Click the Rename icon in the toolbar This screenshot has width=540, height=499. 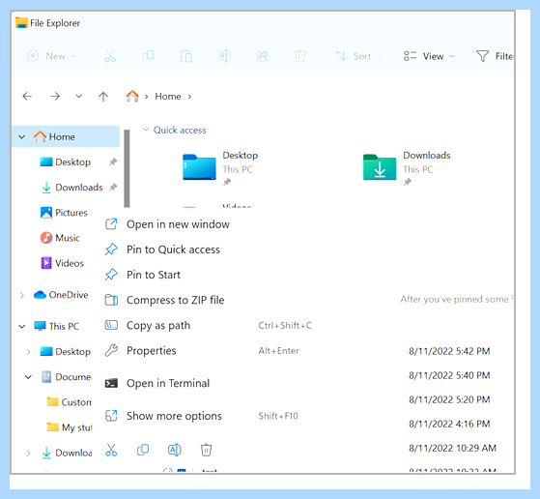click(224, 56)
